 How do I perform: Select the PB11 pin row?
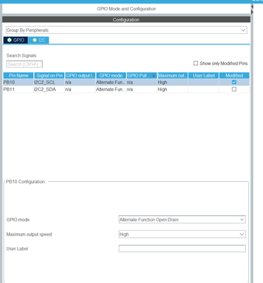pyautogui.click(x=126, y=89)
